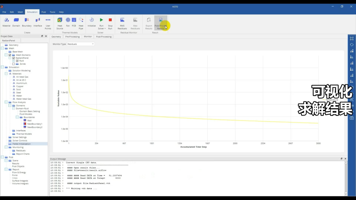Click Post Process Results icon

coord(161,20)
